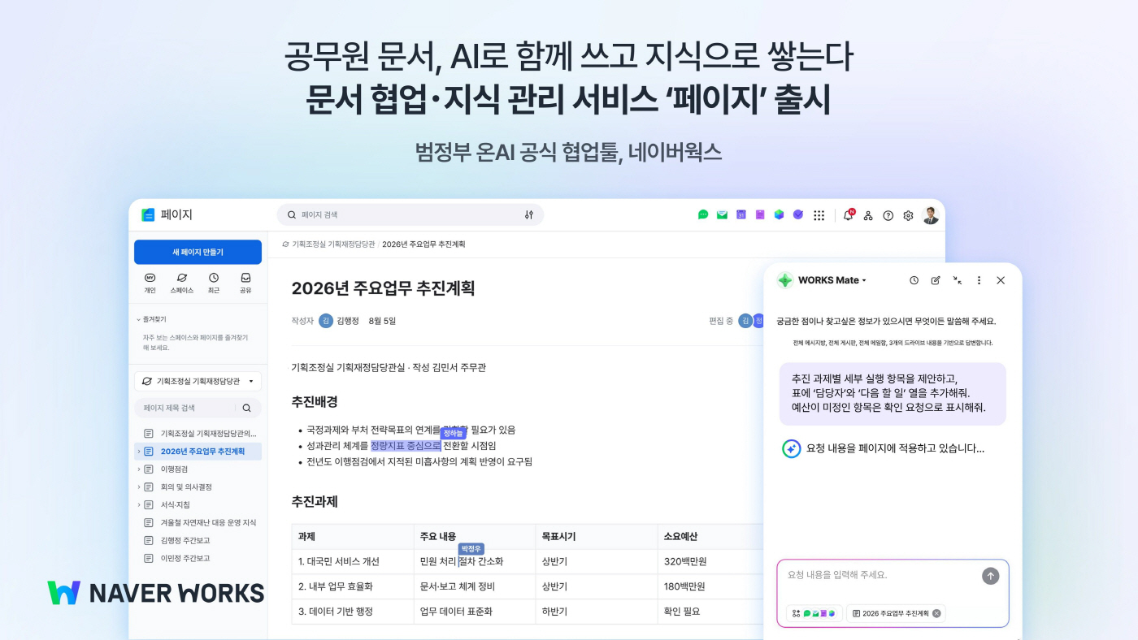Click the 과제 table header cell
Screen dimensions: 1138x640
coord(353,537)
